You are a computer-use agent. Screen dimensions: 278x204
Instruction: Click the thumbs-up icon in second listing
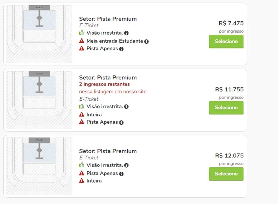[81, 106]
